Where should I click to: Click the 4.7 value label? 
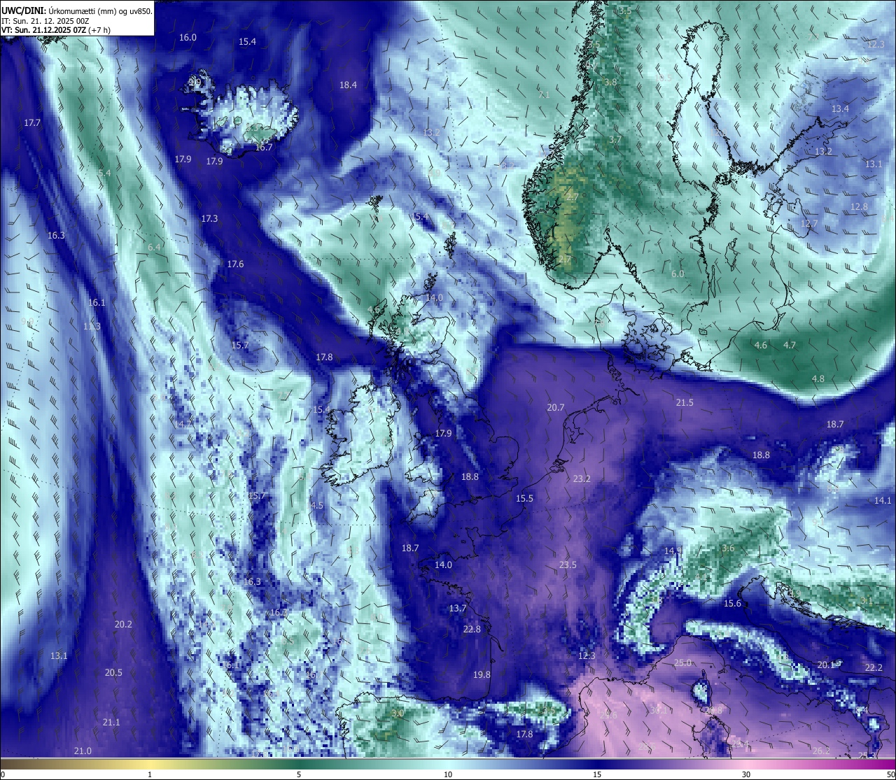tap(790, 346)
